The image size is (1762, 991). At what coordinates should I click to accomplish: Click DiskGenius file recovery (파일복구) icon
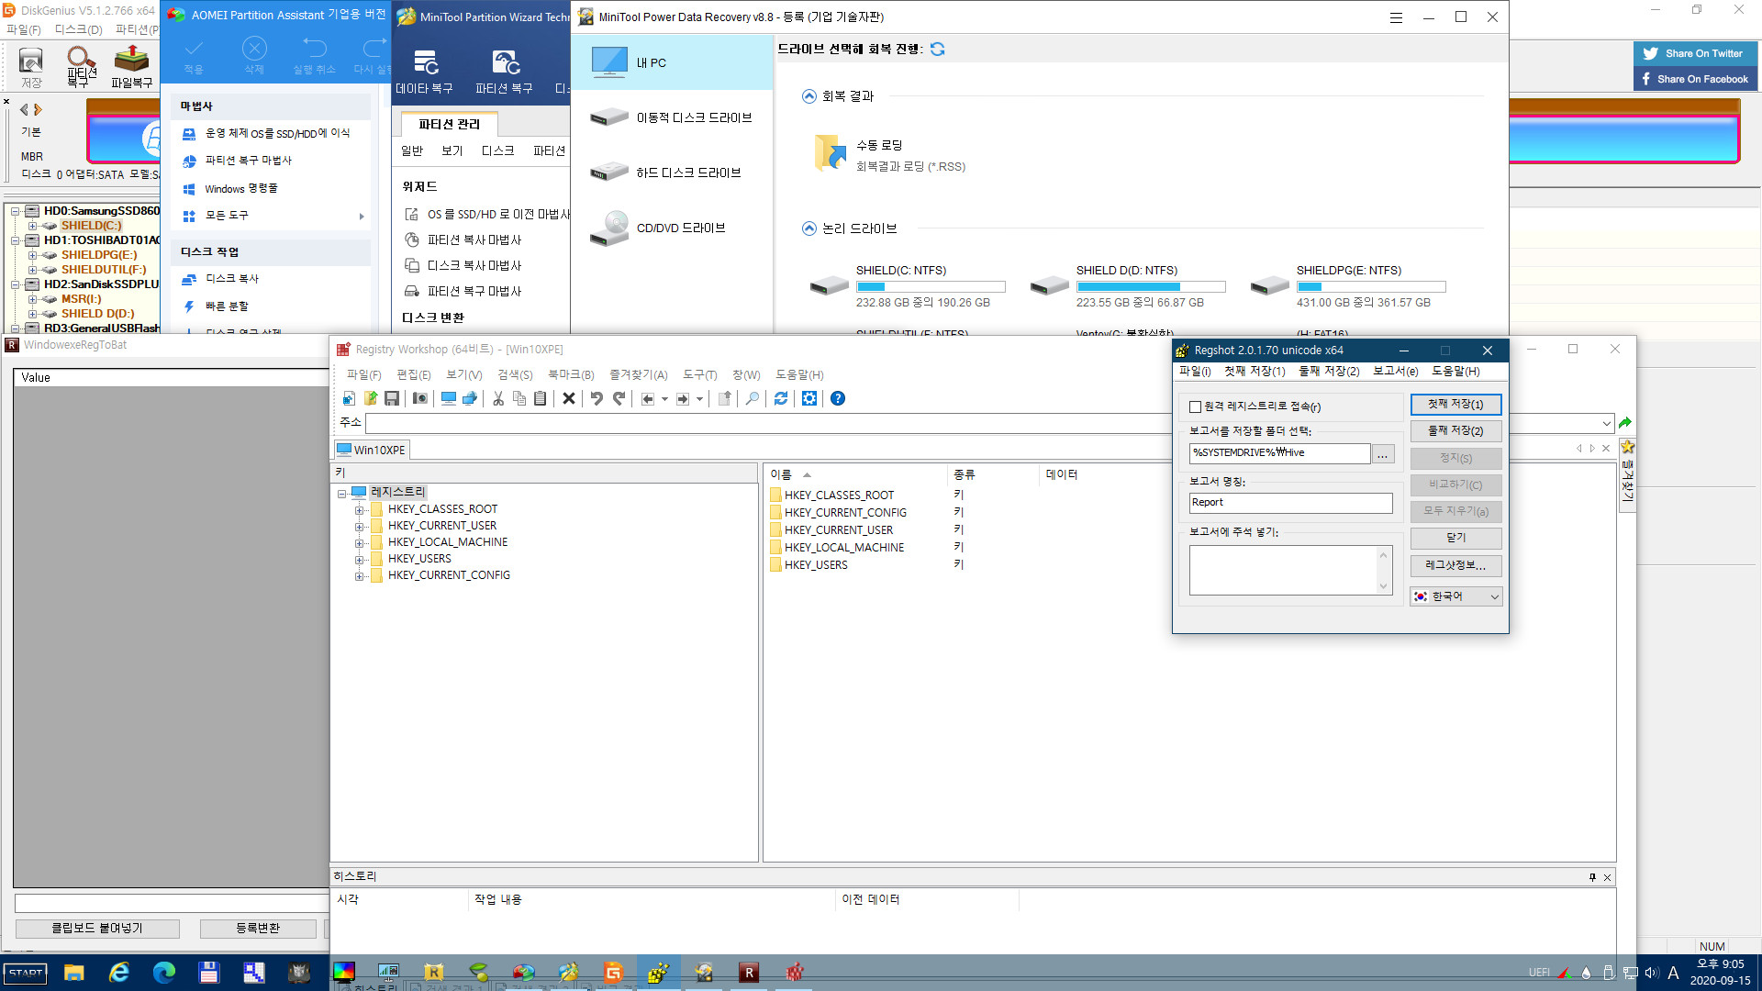[x=131, y=67]
